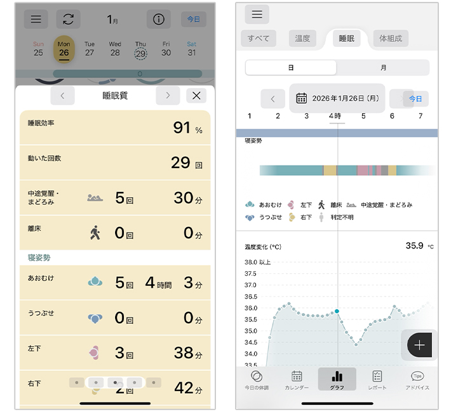Tap the month label 1月 in header
Screen dimensions: 451x412
click(112, 20)
